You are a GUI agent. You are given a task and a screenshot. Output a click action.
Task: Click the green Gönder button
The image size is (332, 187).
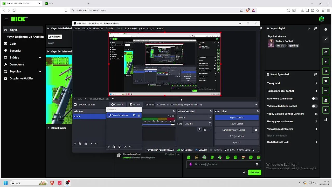pos(254,172)
